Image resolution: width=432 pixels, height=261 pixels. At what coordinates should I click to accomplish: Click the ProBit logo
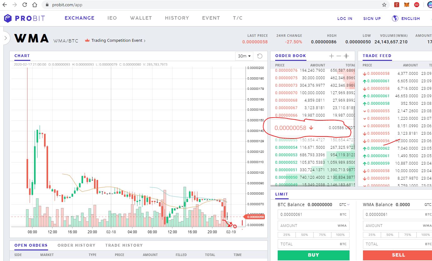(24, 18)
